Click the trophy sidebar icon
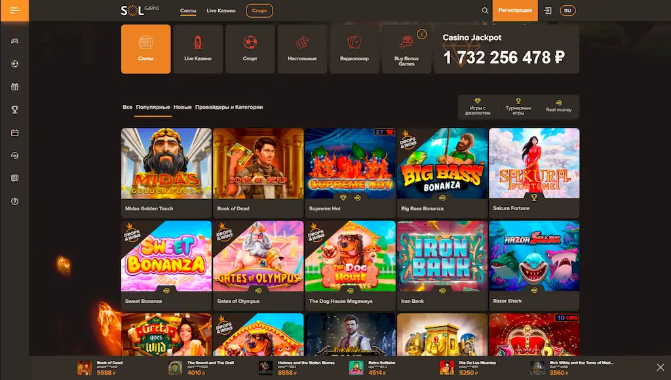 [14, 110]
